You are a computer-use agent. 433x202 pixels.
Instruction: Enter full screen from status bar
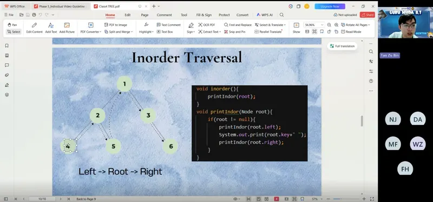[372, 199]
